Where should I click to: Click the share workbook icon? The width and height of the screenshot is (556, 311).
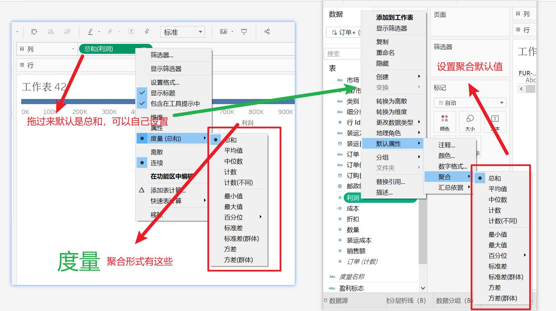(x=267, y=32)
